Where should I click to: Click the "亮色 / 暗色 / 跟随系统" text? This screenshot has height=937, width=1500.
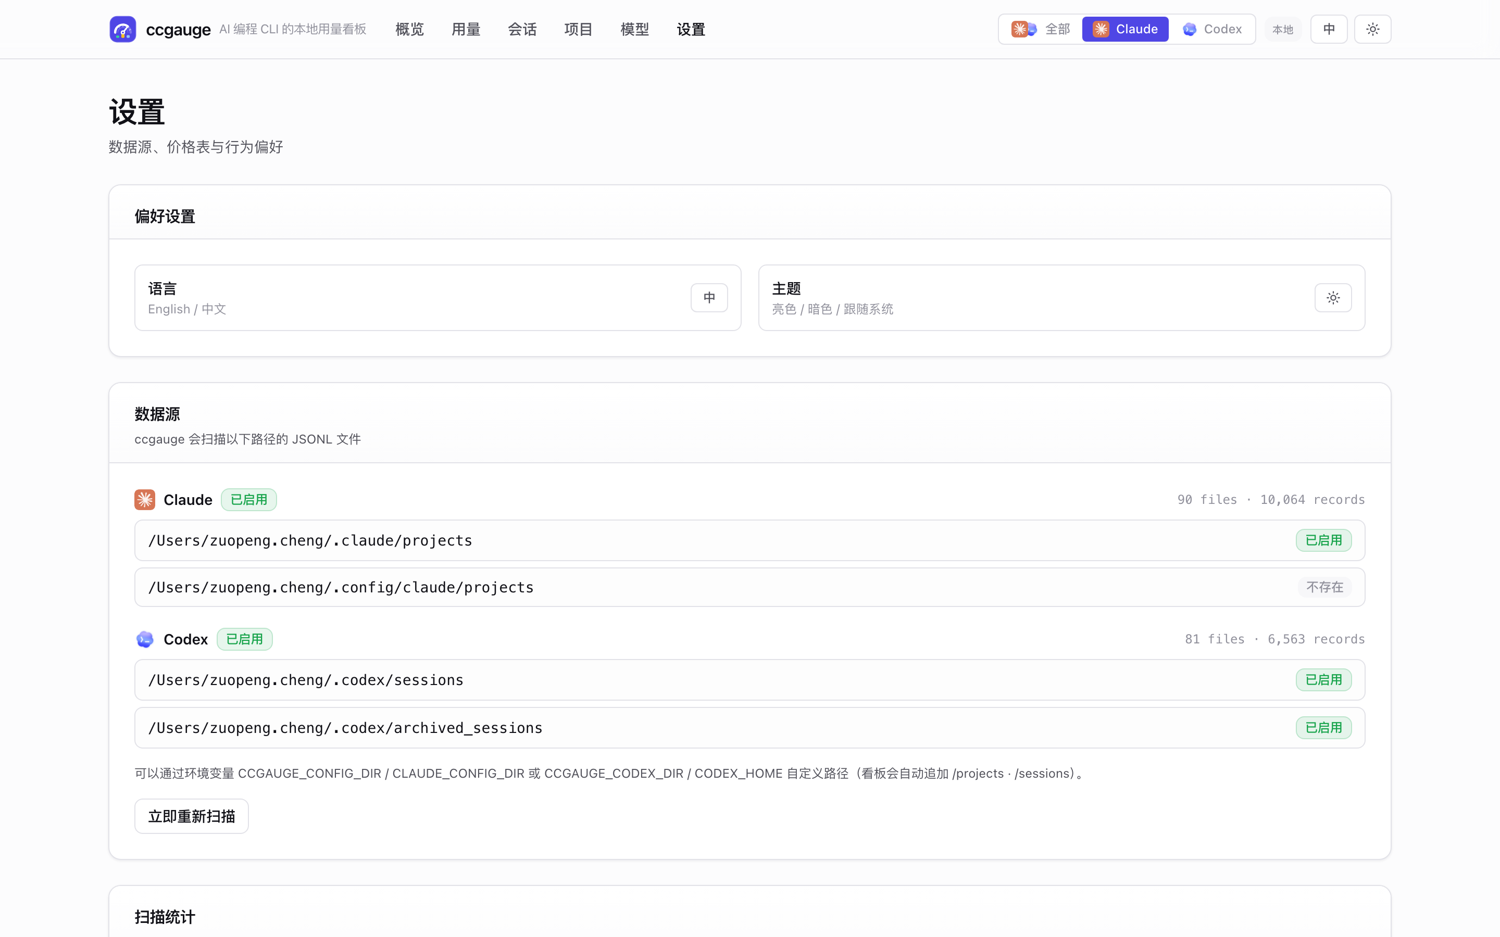pyautogui.click(x=832, y=309)
